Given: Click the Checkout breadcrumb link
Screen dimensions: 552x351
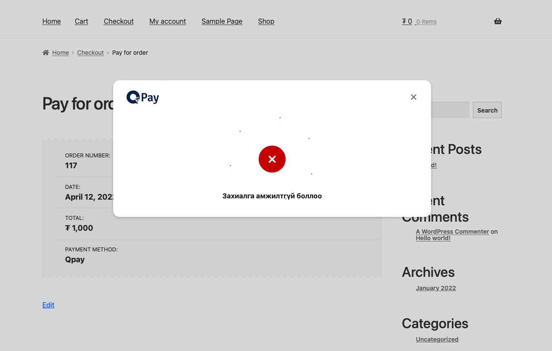Looking at the screenshot, I should (x=90, y=53).
